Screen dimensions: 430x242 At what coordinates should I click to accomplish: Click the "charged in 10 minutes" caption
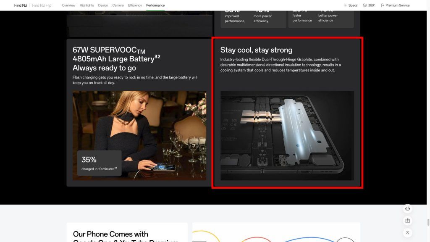pyautogui.click(x=99, y=169)
